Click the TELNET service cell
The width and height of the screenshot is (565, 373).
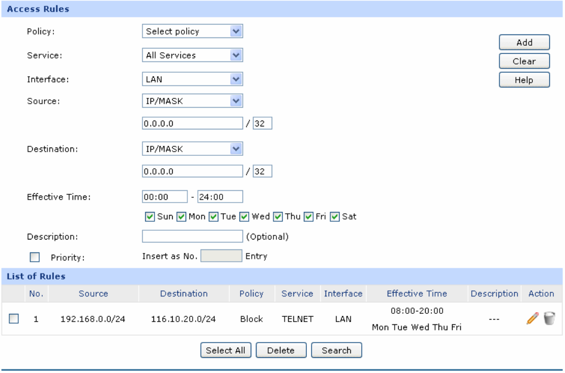point(297,319)
